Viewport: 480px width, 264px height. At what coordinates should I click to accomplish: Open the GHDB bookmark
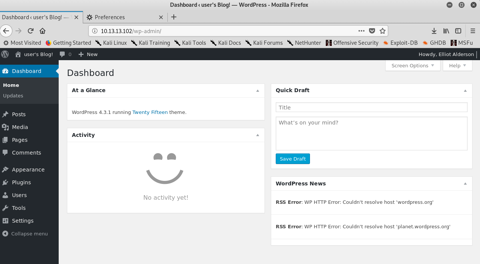(434, 43)
